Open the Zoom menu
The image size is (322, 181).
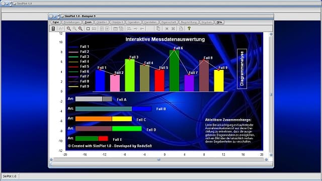coord(88,22)
